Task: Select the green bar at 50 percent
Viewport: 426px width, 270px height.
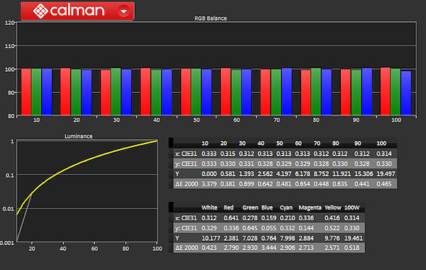Action: coord(196,92)
